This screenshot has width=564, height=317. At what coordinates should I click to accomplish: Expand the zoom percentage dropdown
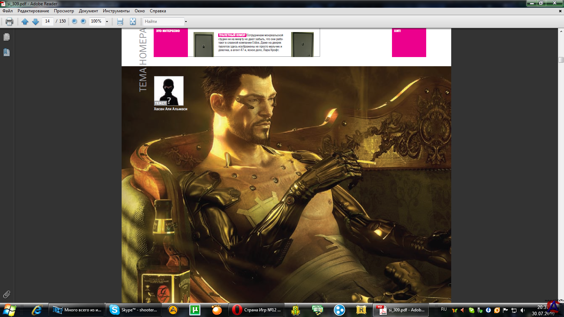click(x=107, y=21)
